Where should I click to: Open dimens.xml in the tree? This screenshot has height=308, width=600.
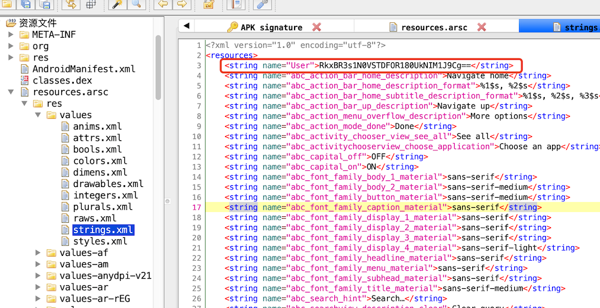pos(100,173)
